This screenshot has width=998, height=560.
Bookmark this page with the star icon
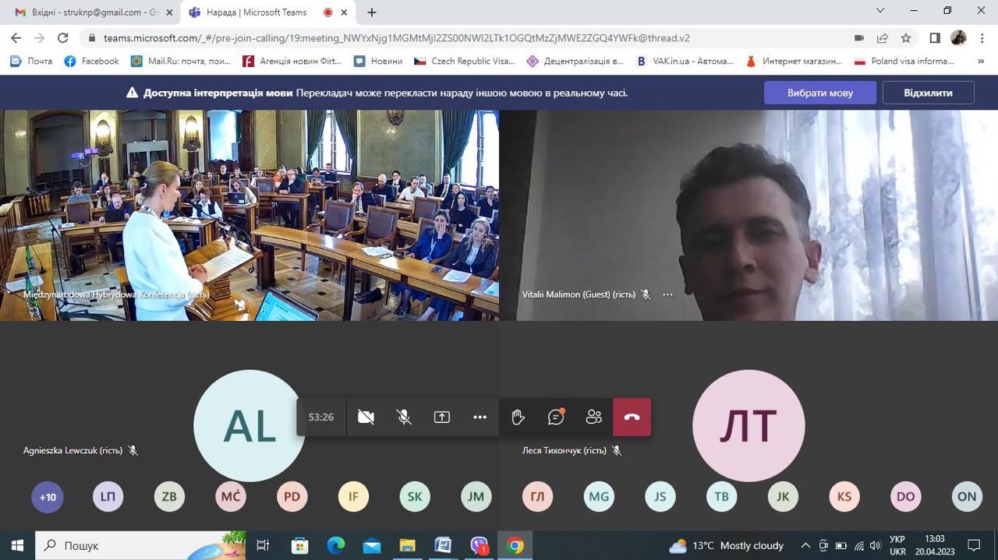click(906, 37)
